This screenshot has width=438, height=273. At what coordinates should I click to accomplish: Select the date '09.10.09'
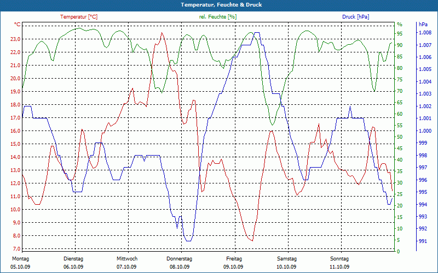pos(233,267)
